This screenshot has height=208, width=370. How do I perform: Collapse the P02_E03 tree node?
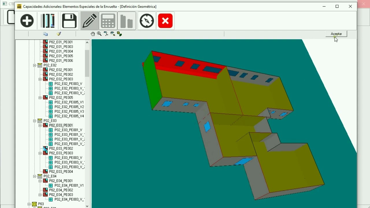pos(34,121)
